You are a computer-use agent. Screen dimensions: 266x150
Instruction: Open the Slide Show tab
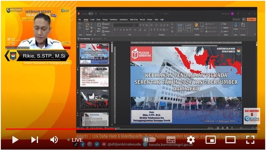point(134,20)
